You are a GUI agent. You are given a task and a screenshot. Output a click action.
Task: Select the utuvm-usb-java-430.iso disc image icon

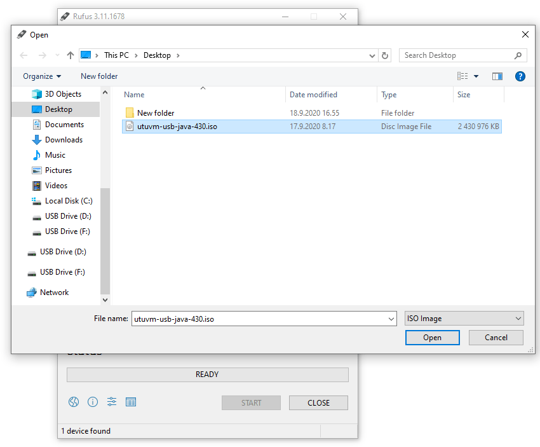[x=130, y=127]
